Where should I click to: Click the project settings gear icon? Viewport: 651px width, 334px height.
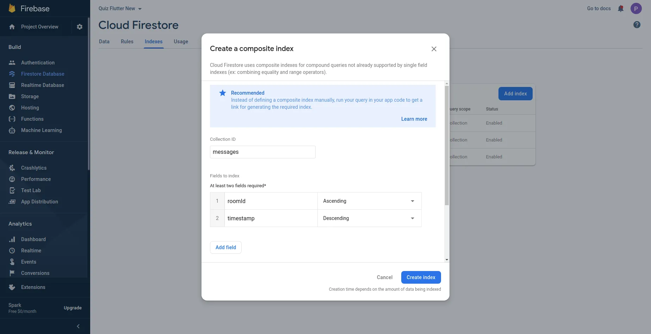[80, 27]
